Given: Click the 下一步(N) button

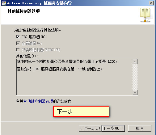Looking at the screenshot, I should click(113, 128).
